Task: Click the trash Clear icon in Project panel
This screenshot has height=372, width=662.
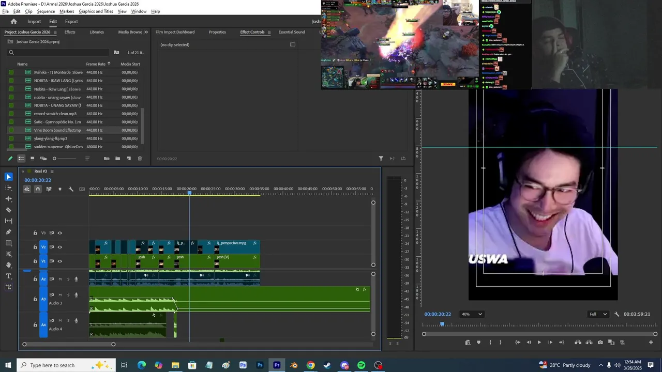Action: click(x=140, y=159)
